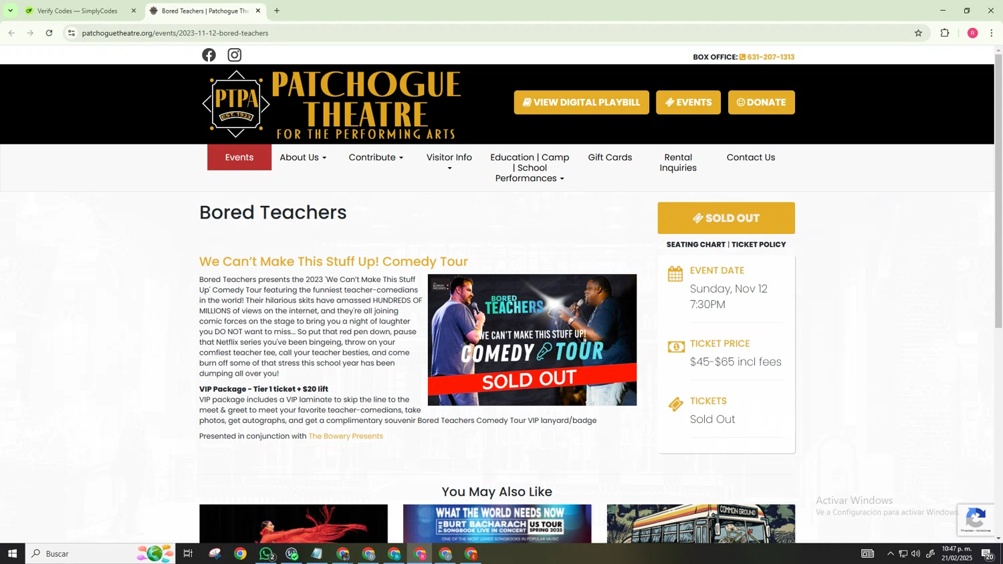The height and width of the screenshot is (564, 1003).
Task: Open the Chrome three-dot menu
Action: point(992,33)
